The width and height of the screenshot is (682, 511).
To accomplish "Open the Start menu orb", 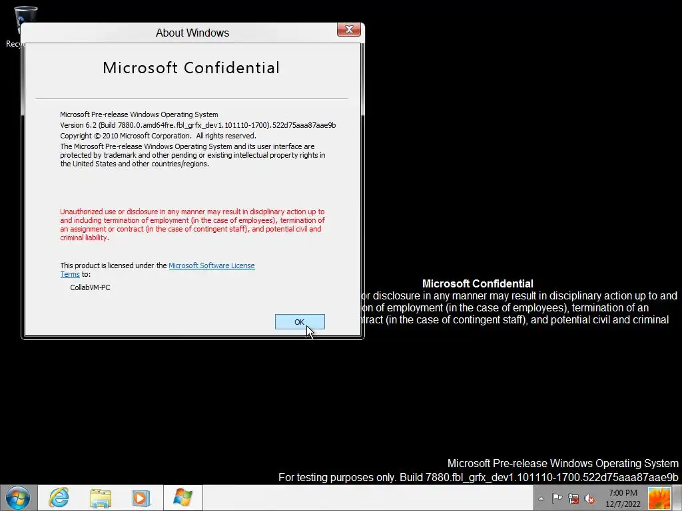I will [18, 498].
